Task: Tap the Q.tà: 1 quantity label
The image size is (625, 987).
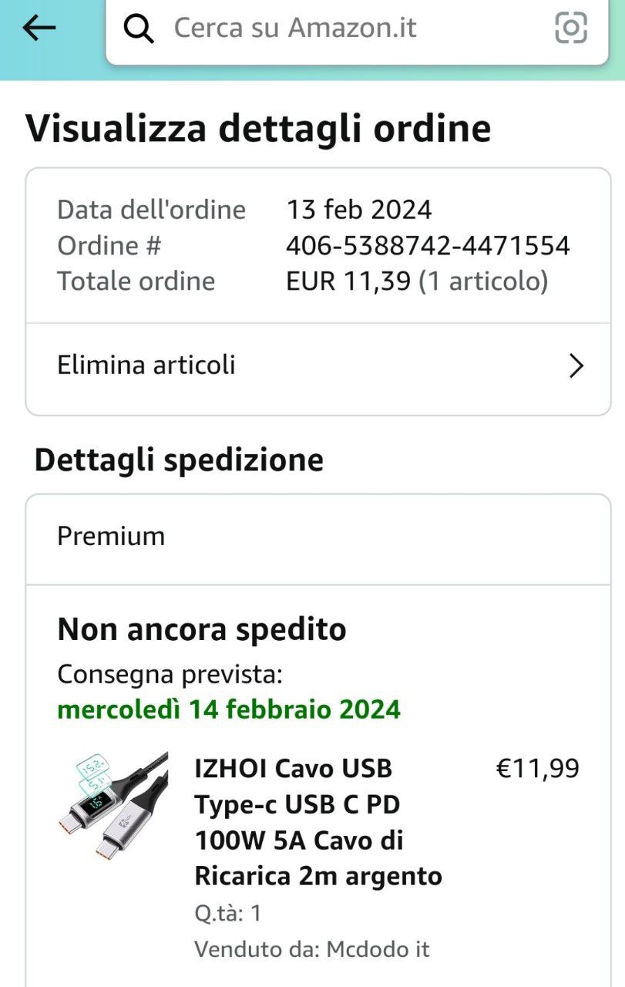Action: coord(228,914)
